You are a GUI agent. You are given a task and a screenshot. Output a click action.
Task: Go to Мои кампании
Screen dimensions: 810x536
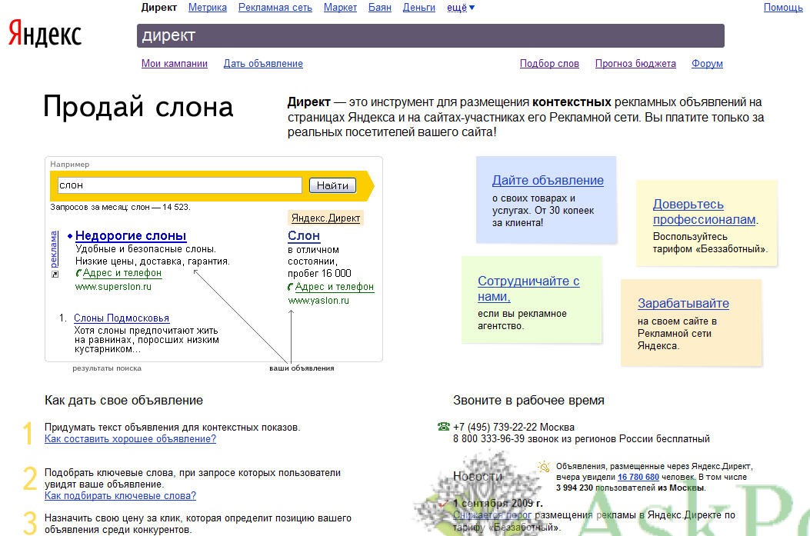[x=175, y=64]
